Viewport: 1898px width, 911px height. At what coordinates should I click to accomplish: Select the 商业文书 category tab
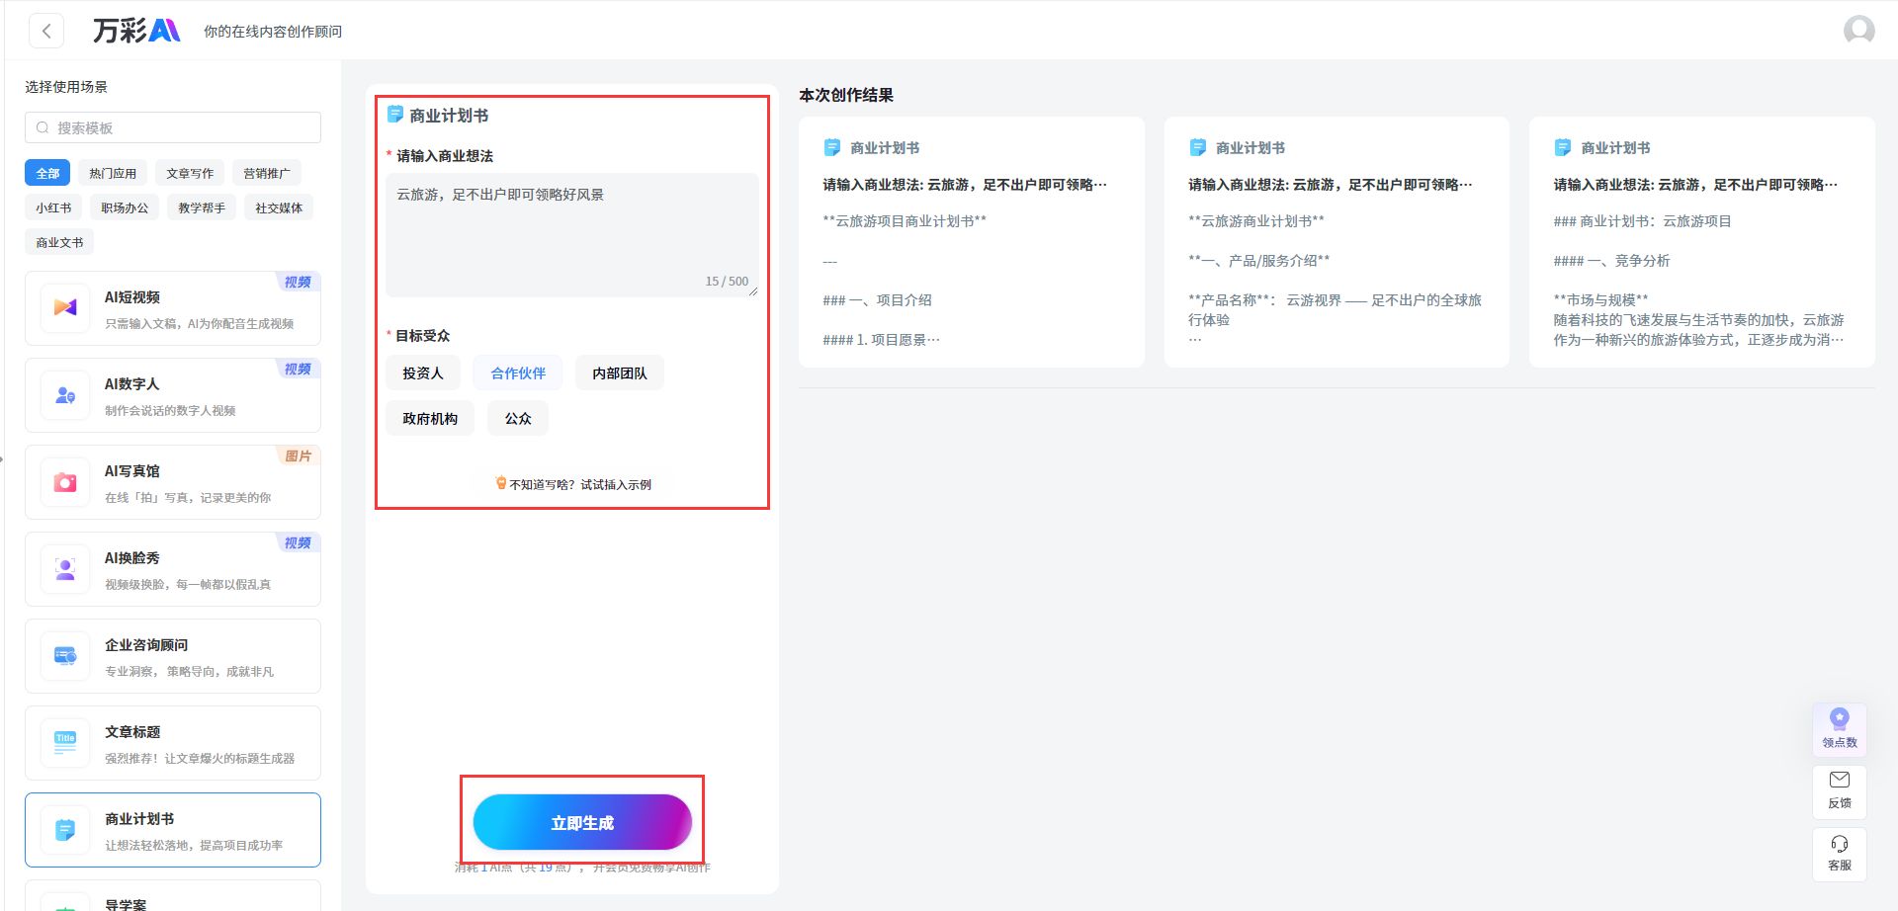coord(59,242)
